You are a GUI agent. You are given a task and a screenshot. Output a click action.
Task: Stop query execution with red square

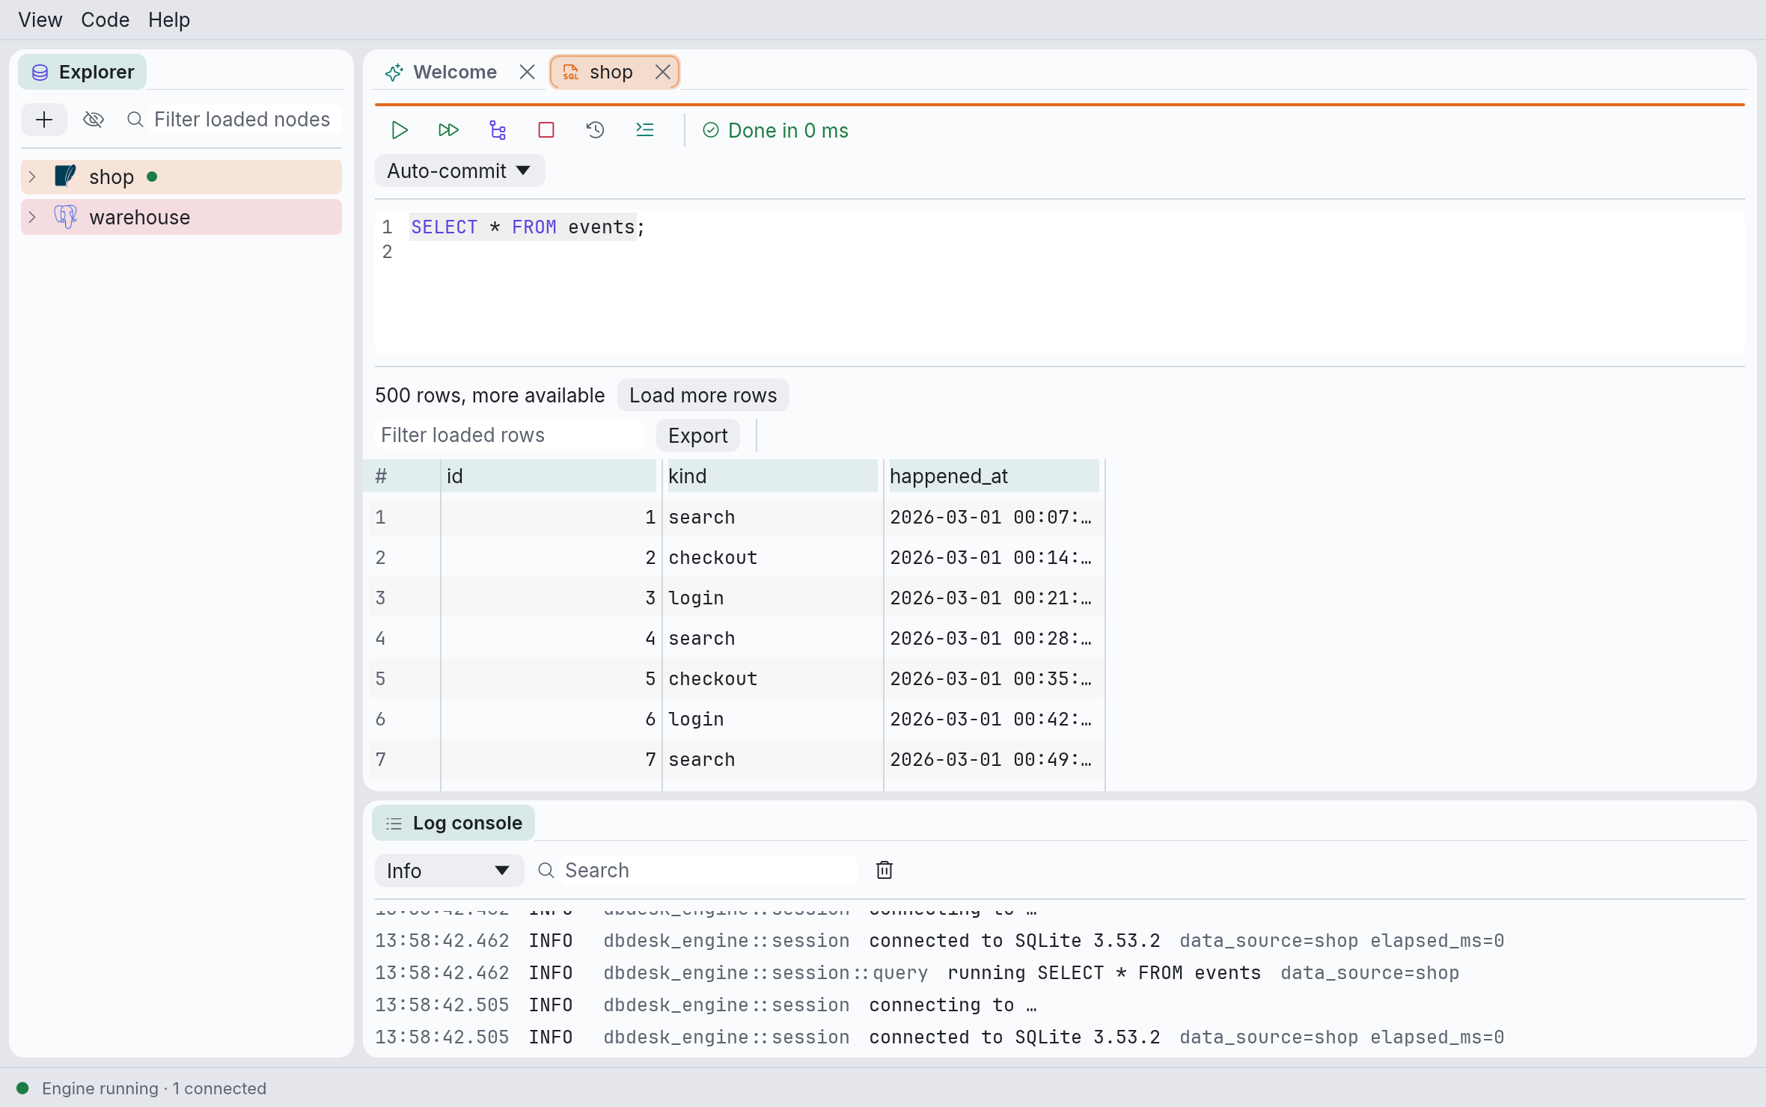click(546, 130)
